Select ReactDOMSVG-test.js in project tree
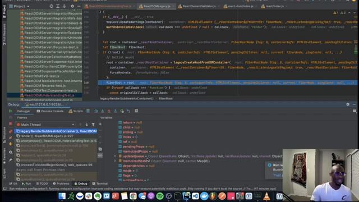This screenshot has width=359, height=202. 42,76
